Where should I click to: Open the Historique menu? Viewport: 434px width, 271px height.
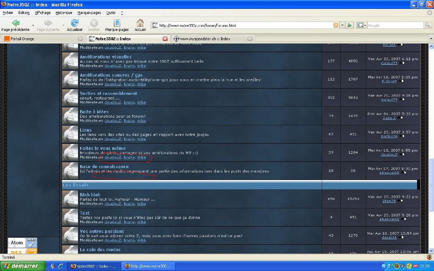pyautogui.click(x=64, y=13)
